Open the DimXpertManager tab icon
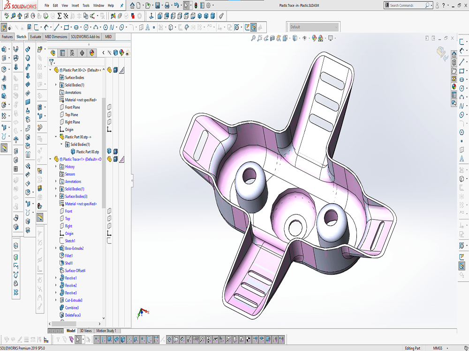This screenshot has width=469, height=351. (x=82, y=53)
